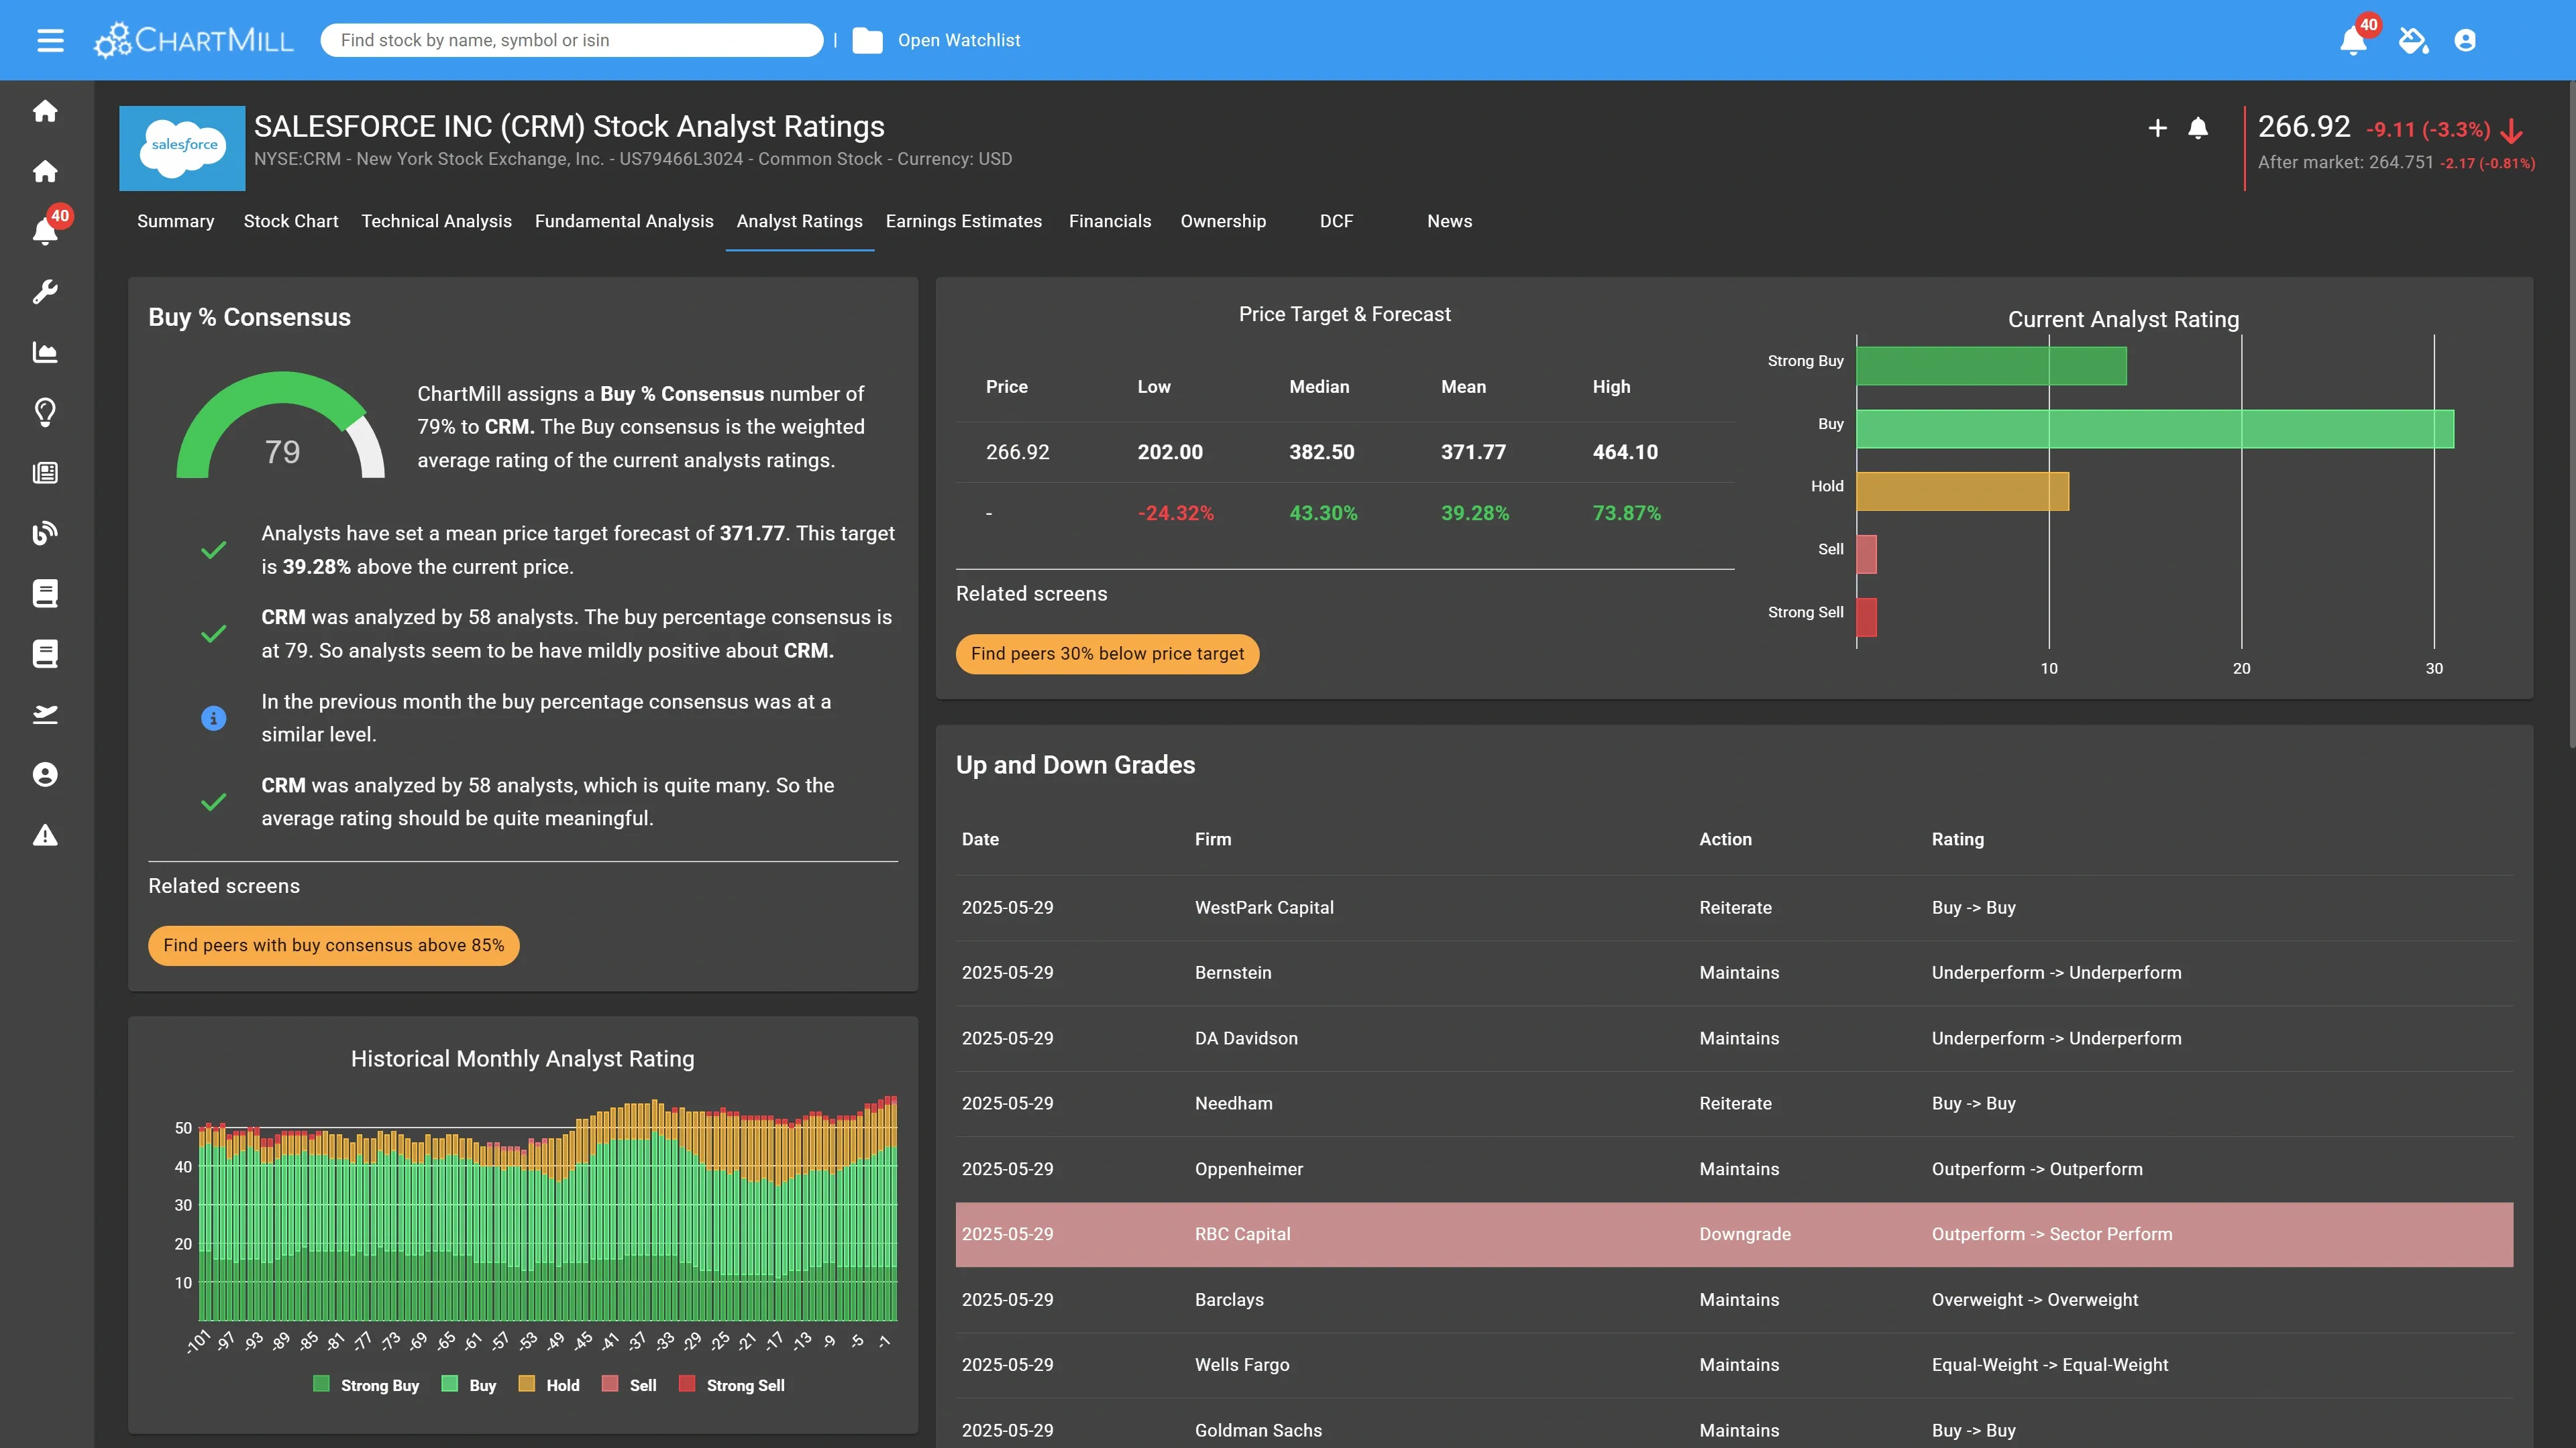
Task: Open the Technical Analysis tab
Action: 436,221
